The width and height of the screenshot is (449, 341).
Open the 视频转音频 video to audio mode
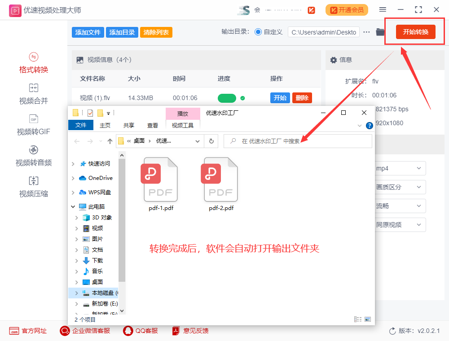click(x=34, y=156)
